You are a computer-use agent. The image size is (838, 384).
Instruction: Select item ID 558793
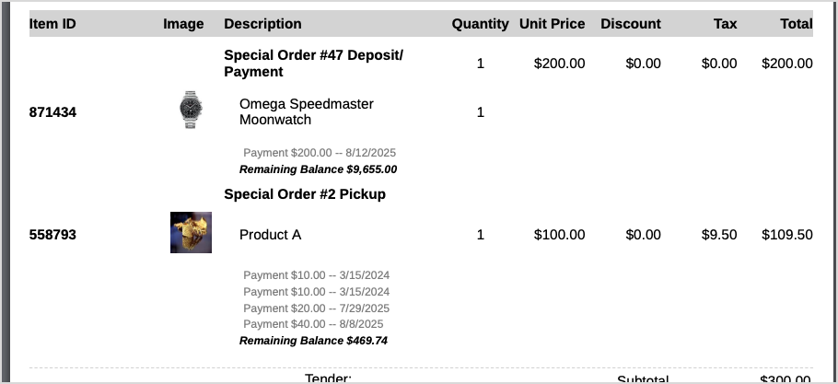pyautogui.click(x=53, y=235)
